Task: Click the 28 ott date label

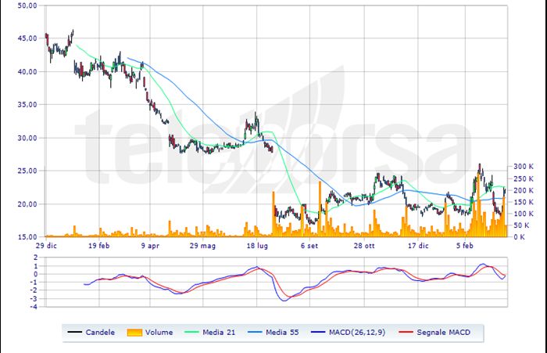Action: click(363, 245)
